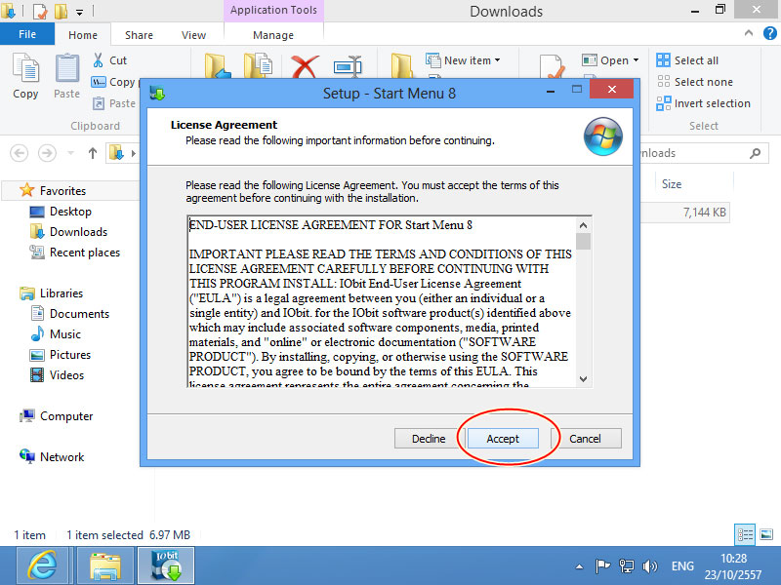Go back using the Back arrow
This screenshot has width=781, height=585.
pos(19,153)
